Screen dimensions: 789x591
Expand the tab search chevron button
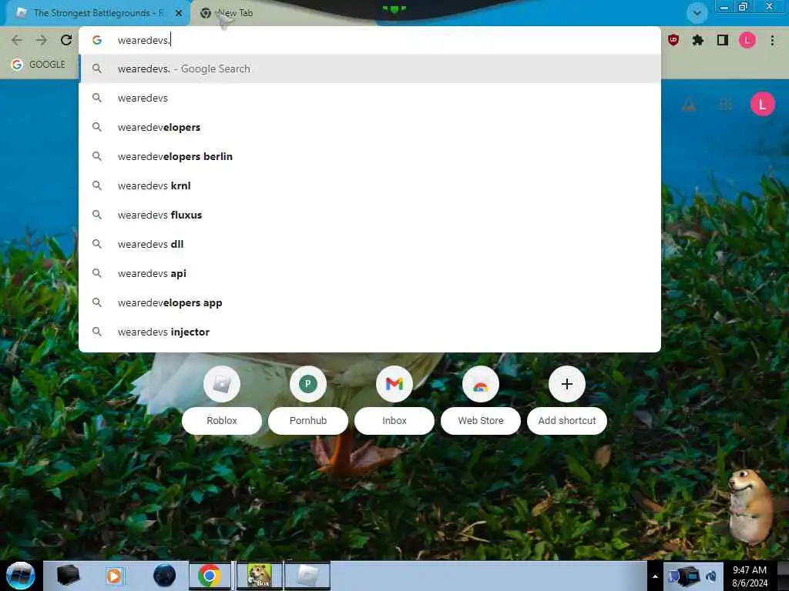pyautogui.click(x=697, y=12)
